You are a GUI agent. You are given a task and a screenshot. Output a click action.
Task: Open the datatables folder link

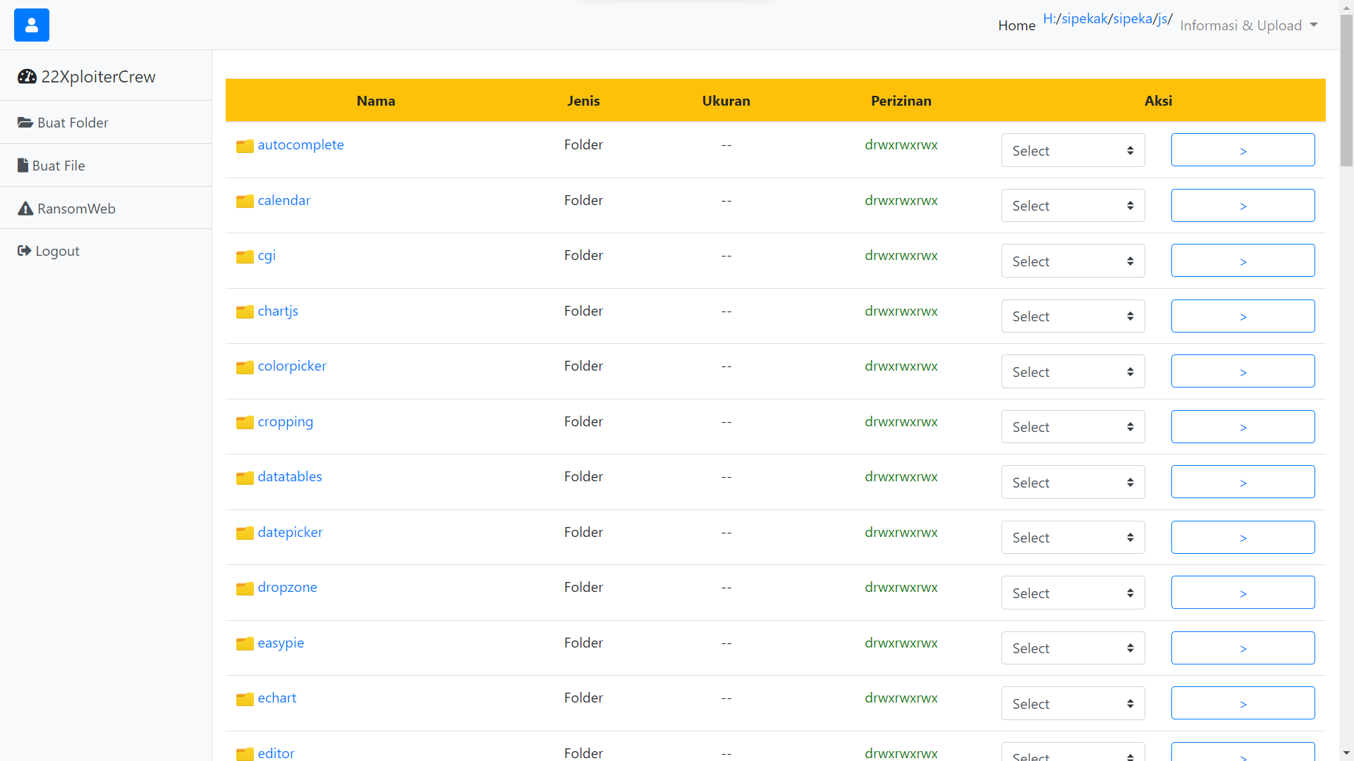coord(290,476)
